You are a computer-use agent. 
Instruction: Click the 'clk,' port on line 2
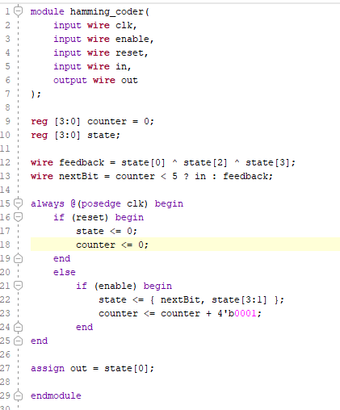tap(126, 25)
